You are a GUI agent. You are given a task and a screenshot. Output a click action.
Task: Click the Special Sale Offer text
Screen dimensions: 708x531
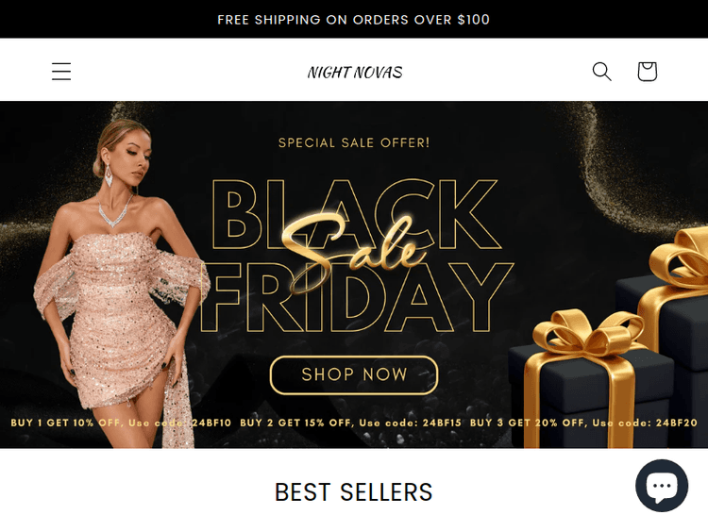(354, 142)
